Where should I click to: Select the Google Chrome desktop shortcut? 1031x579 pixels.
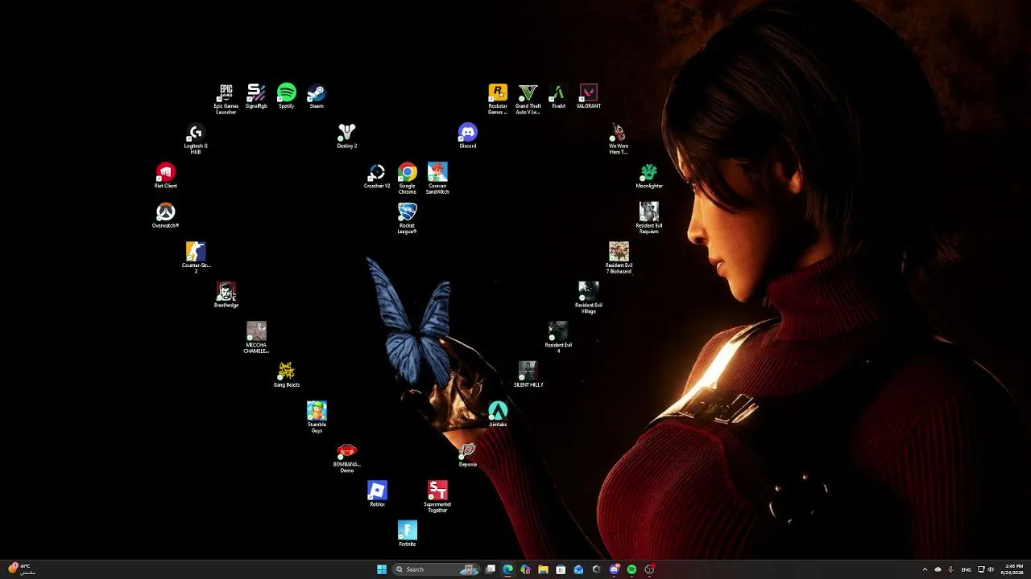coord(408,178)
